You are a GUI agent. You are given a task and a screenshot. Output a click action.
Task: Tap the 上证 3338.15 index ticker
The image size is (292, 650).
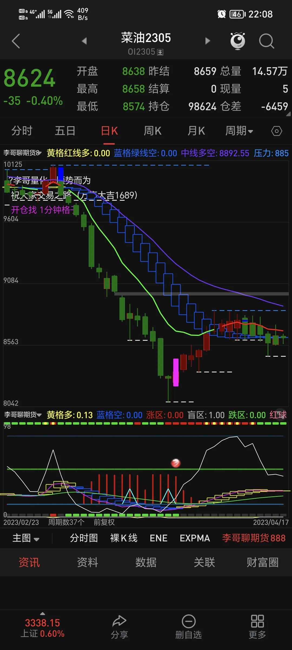pos(42,628)
